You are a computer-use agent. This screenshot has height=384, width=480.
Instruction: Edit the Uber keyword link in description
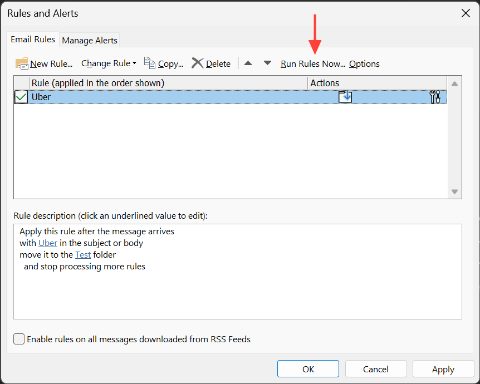[x=48, y=243]
